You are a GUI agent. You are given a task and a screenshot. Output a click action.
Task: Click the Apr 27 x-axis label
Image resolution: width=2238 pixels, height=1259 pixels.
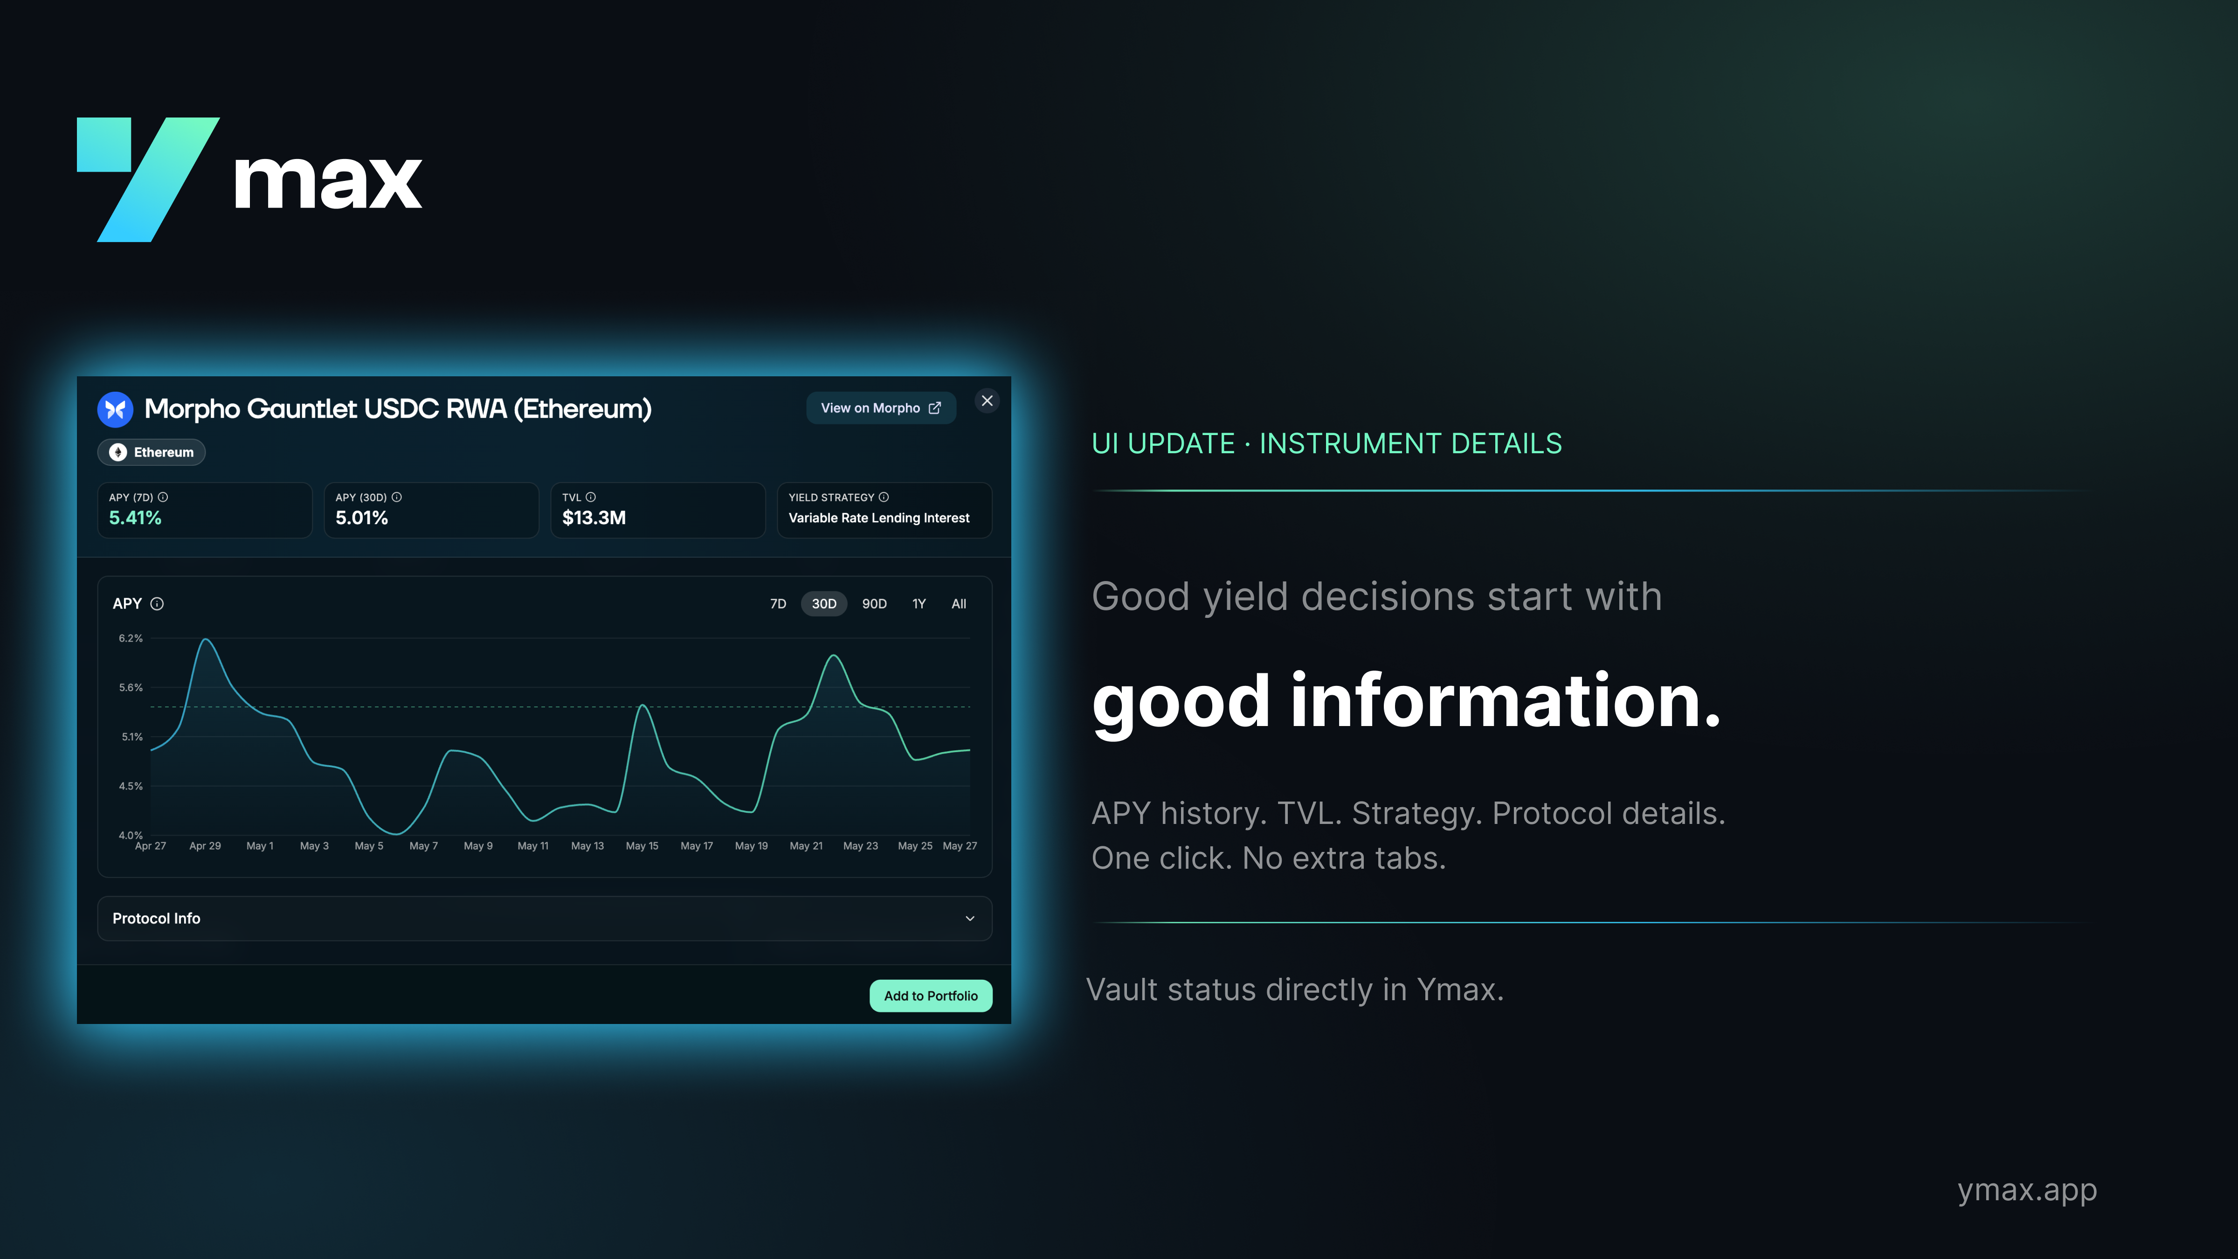(150, 846)
